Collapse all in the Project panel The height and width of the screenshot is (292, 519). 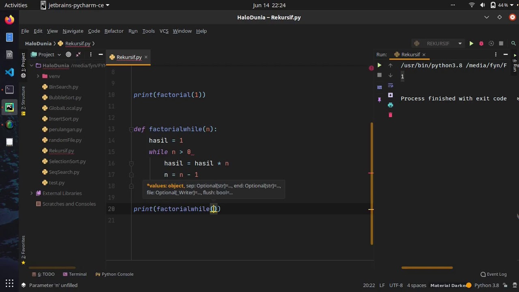(79, 54)
